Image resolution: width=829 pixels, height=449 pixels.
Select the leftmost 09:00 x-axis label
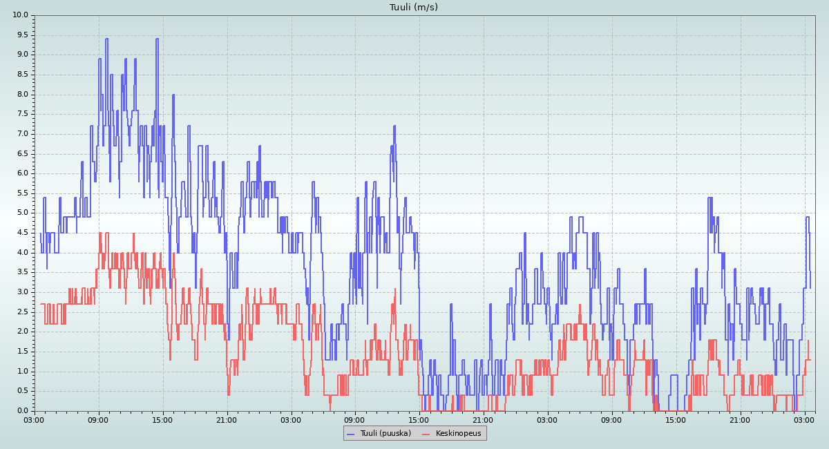[x=99, y=419]
